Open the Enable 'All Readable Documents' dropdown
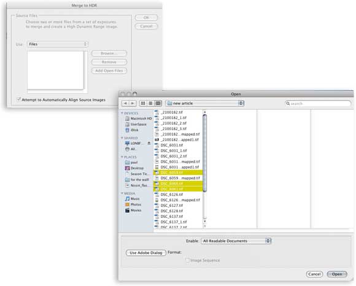The image size is (356, 286). [x=236, y=241]
